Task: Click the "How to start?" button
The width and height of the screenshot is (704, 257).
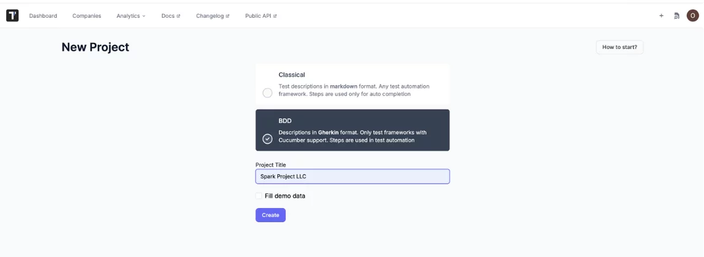Action: [620, 47]
